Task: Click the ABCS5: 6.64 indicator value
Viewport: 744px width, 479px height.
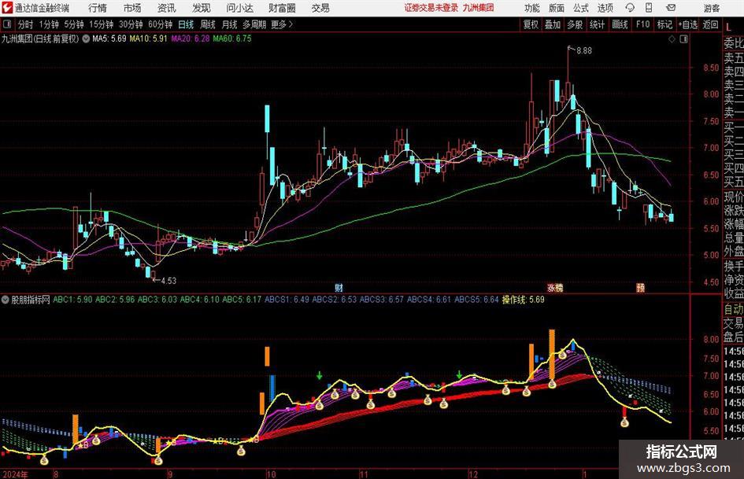Action: point(476,300)
